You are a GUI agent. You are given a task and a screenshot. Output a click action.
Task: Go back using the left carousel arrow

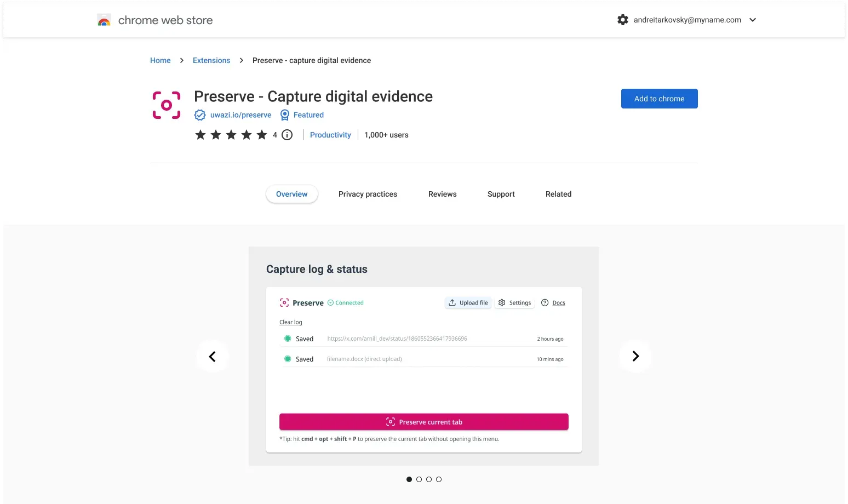(213, 356)
